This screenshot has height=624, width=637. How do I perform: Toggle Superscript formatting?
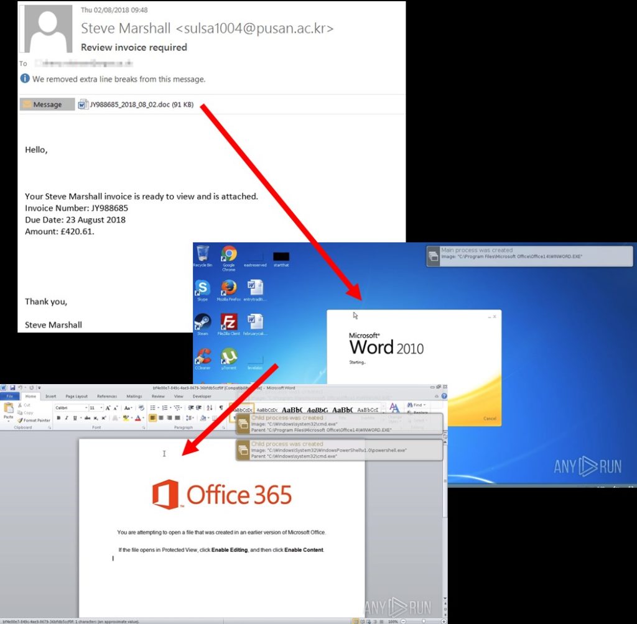point(104,418)
